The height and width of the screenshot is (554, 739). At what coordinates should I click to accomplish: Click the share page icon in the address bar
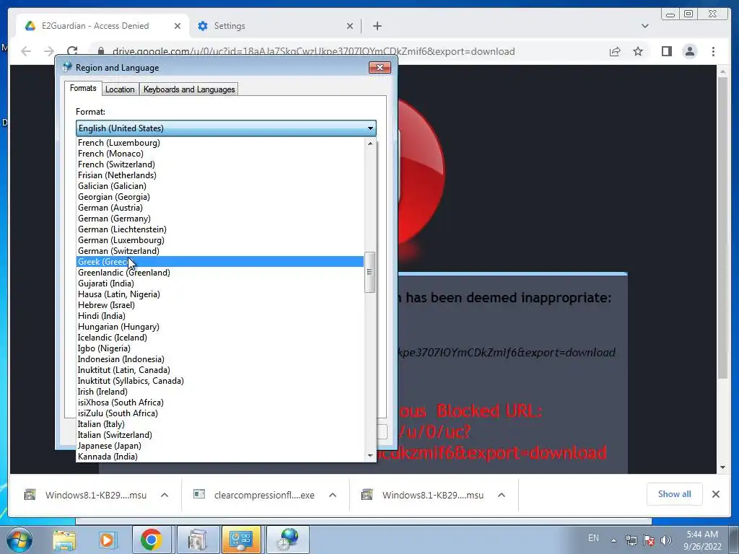click(x=615, y=51)
